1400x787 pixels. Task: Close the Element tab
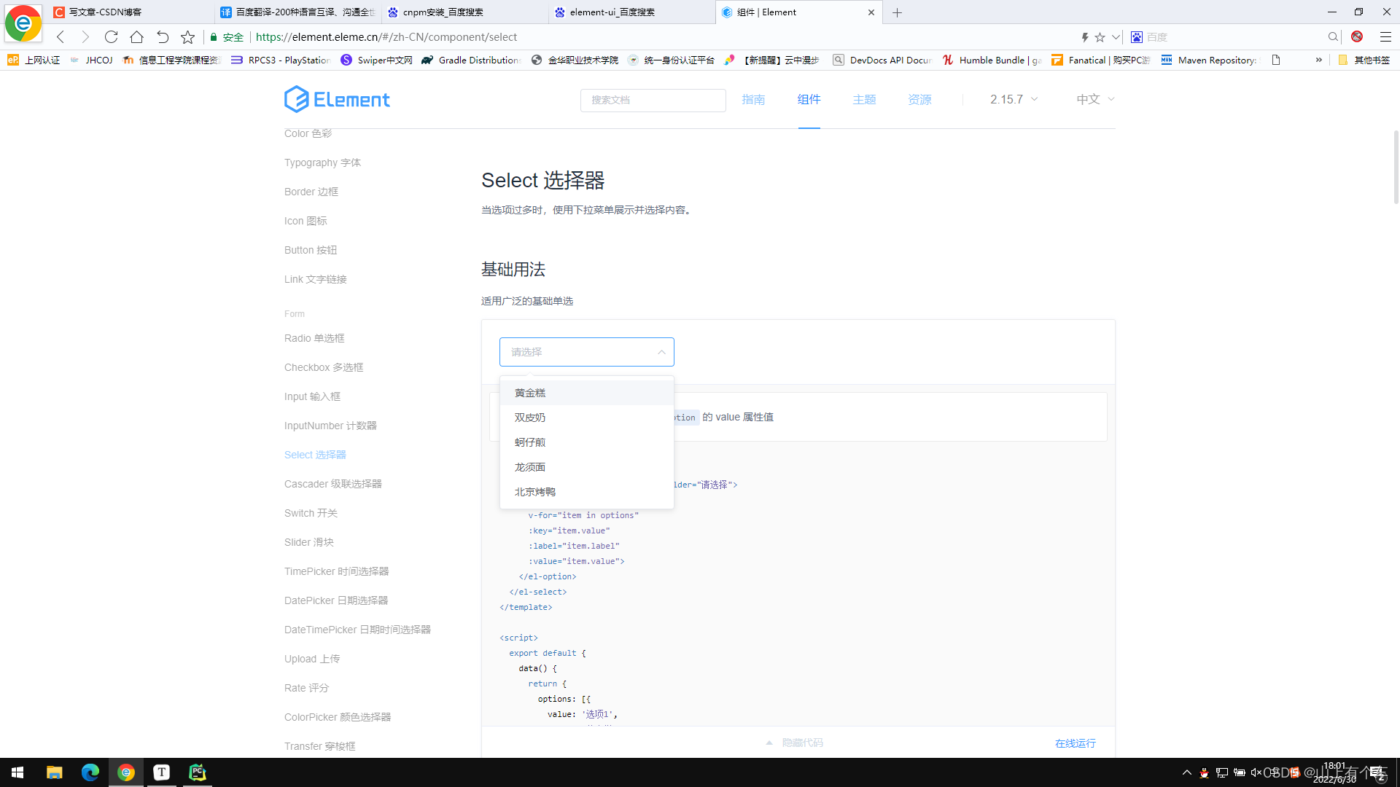click(871, 12)
